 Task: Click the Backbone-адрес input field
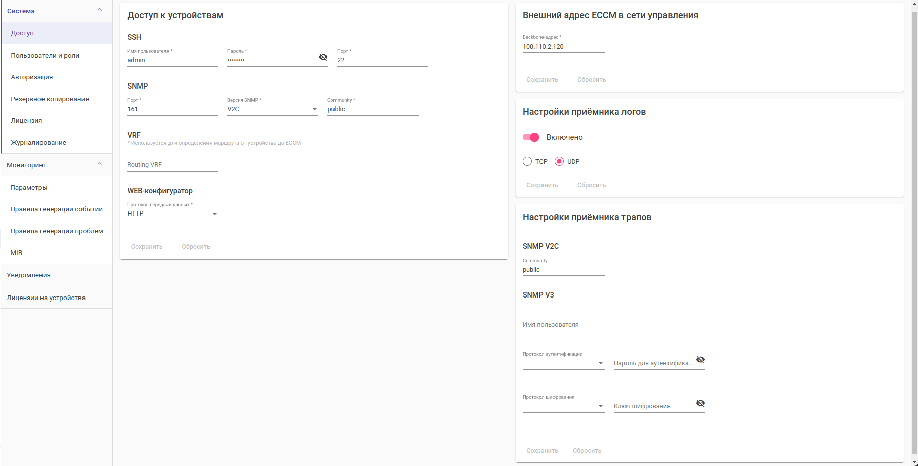(563, 47)
